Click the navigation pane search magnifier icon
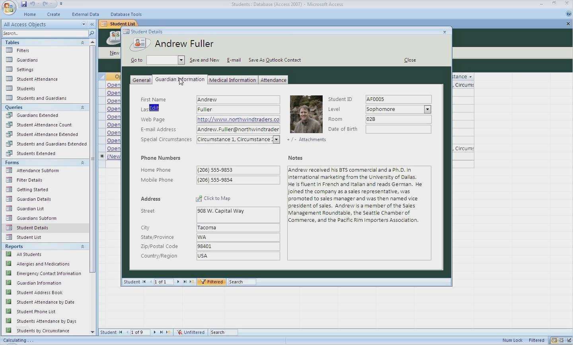This screenshot has height=345, width=573. click(92, 33)
